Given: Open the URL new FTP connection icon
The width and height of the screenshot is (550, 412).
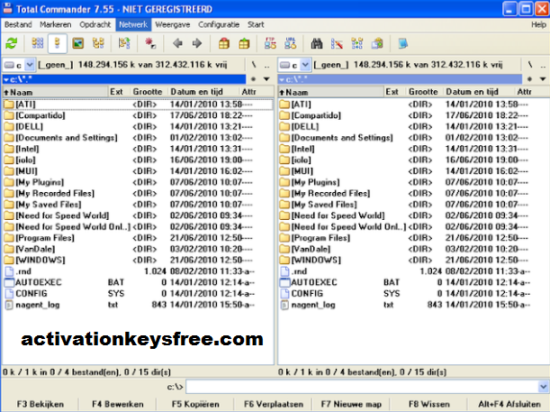Looking at the screenshot, I should (290, 43).
